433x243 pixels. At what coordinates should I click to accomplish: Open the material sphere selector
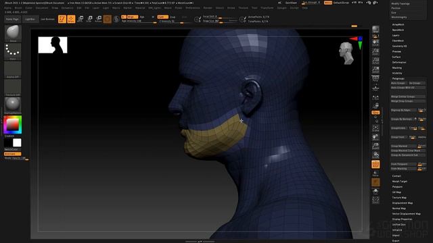click(13, 105)
